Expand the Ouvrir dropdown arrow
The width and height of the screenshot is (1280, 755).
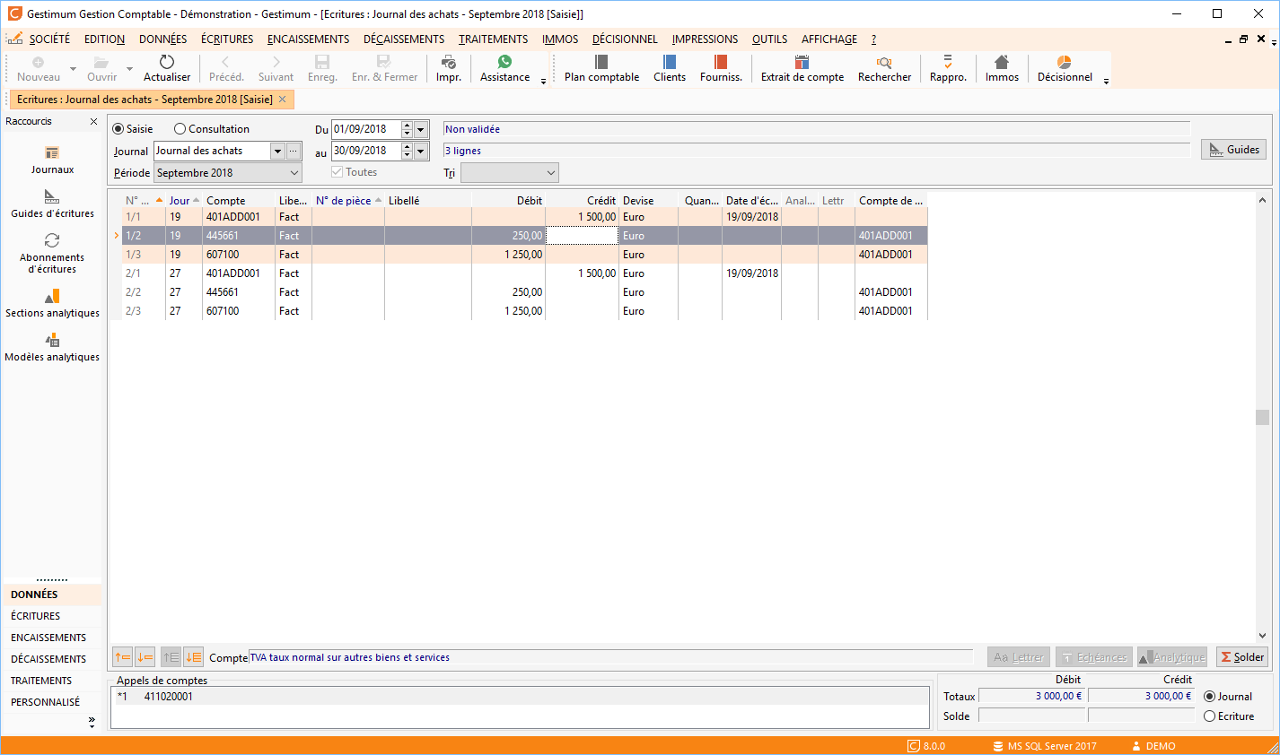pyautogui.click(x=129, y=69)
